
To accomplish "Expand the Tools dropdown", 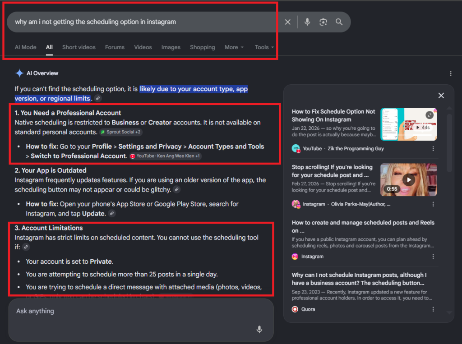I will [x=264, y=47].
